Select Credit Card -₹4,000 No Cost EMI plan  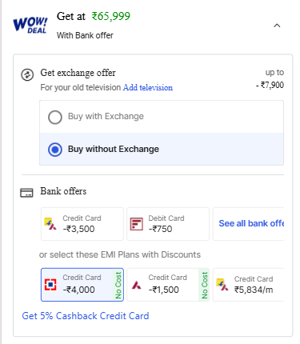82,285
